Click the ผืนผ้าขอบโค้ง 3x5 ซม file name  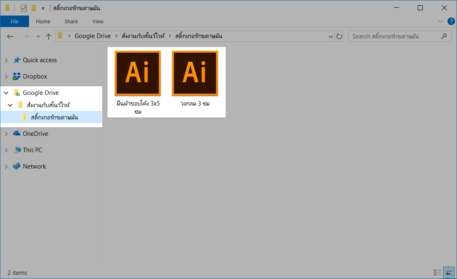pyautogui.click(x=138, y=107)
